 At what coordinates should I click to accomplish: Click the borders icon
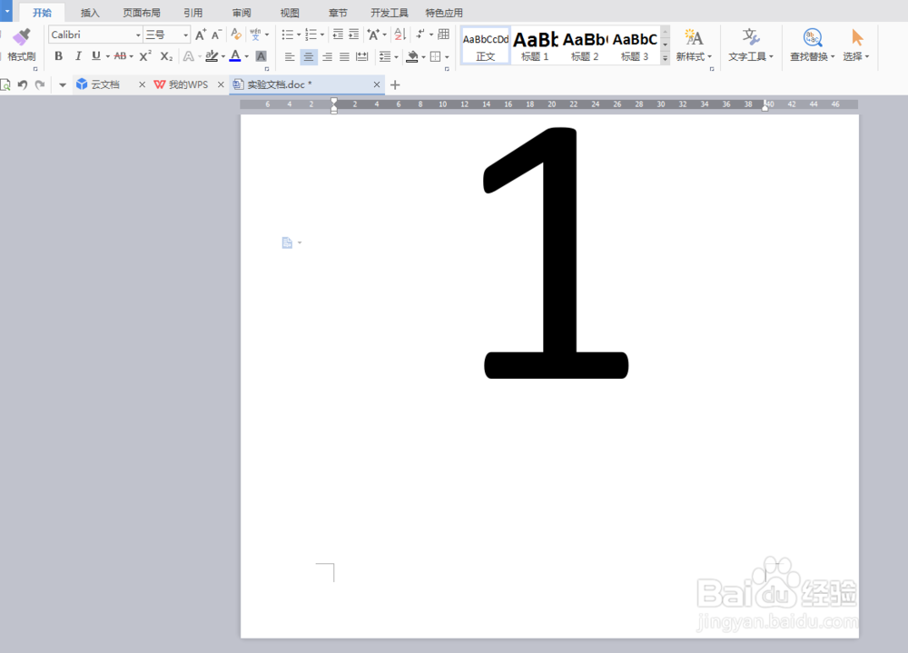click(x=436, y=56)
